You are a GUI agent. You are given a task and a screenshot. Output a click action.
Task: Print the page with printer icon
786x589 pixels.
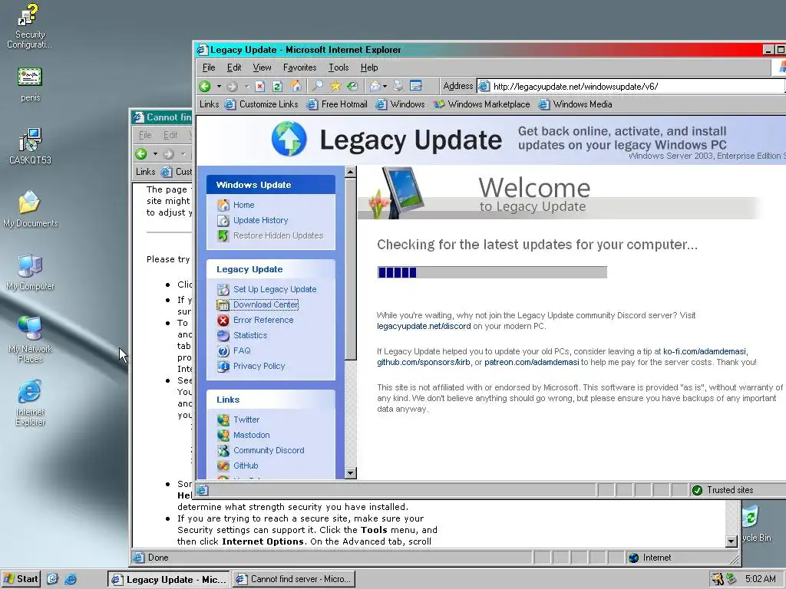[398, 86]
